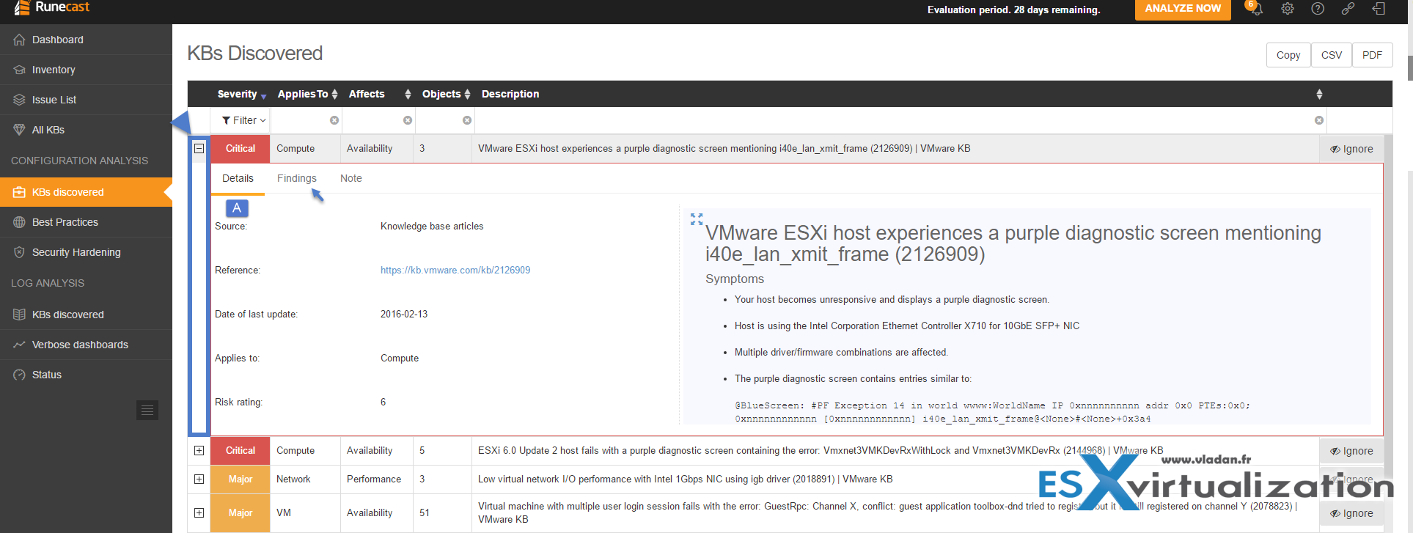The width and height of the screenshot is (1413, 533).
Task: Expand the Vmxnet3VMKDevRx Critical row
Action: 199,451
